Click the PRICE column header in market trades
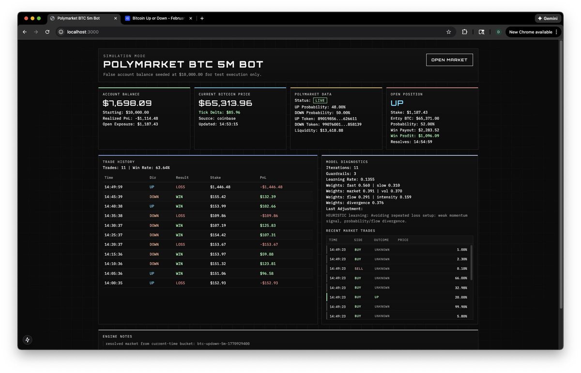Image resolution: width=581 pixels, height=373 pixels. [403, 240]
